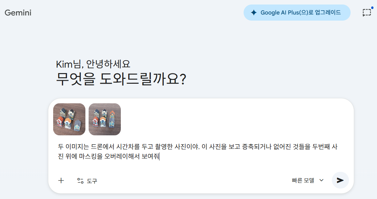Image resolution: width=377 pixels, height=199 pixels.
Task: Click the plus icon to add files
Action: pyautogui.click(x=61, y=181)
